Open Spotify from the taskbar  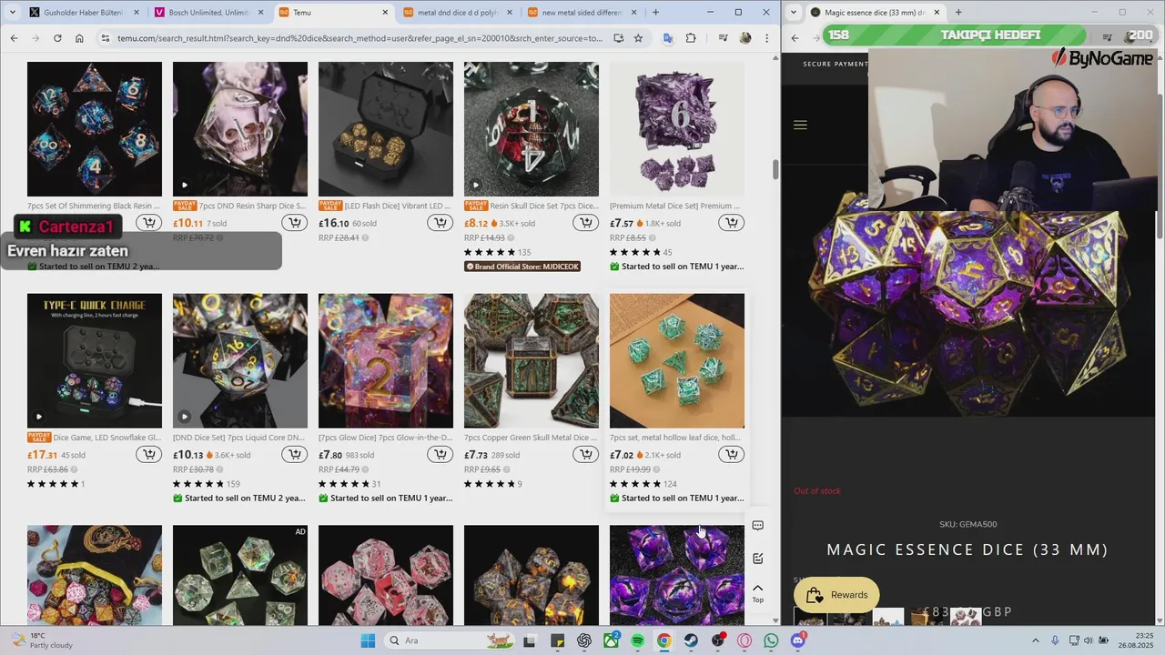coord(637,640)
